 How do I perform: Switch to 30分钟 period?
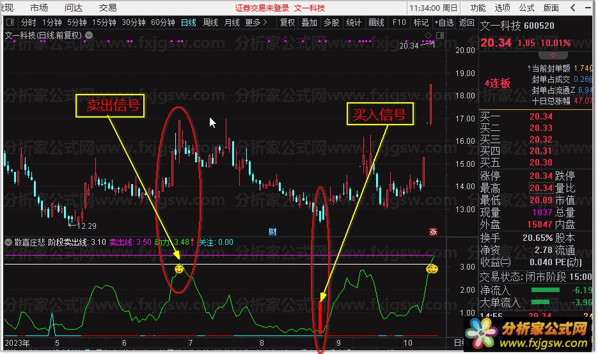134,22
